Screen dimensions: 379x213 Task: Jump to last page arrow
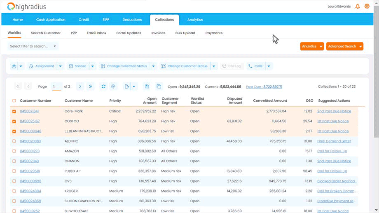coord(91,87)
